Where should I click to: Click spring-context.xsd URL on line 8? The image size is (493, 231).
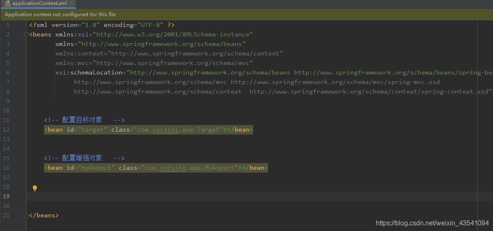[369, 91]
